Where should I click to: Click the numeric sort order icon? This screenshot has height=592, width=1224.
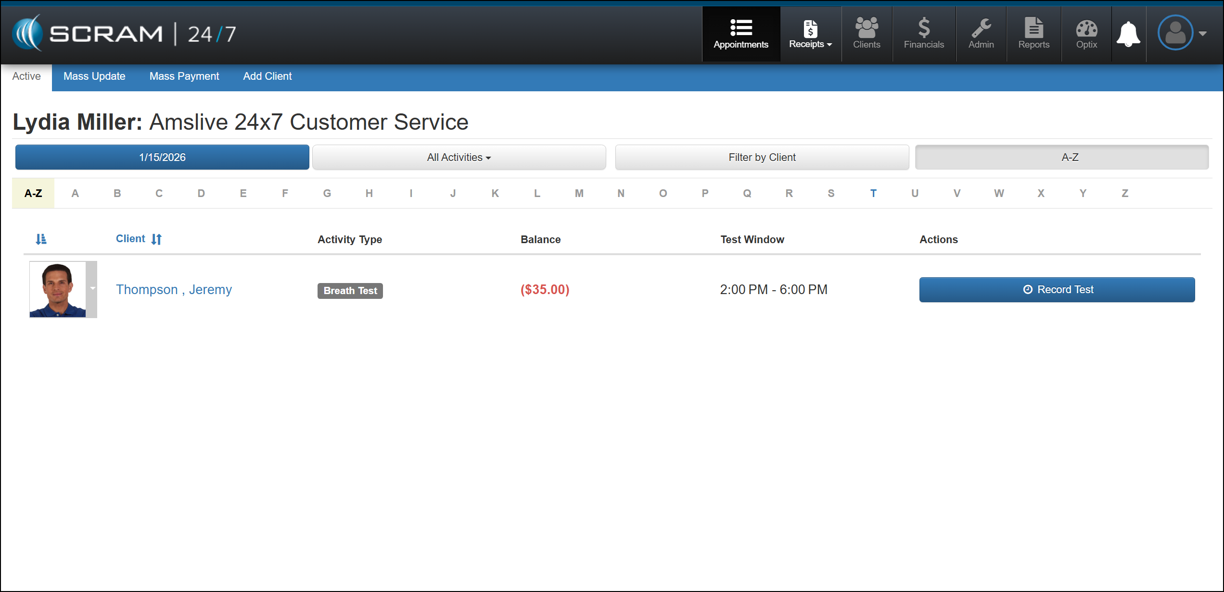(41, 239)
